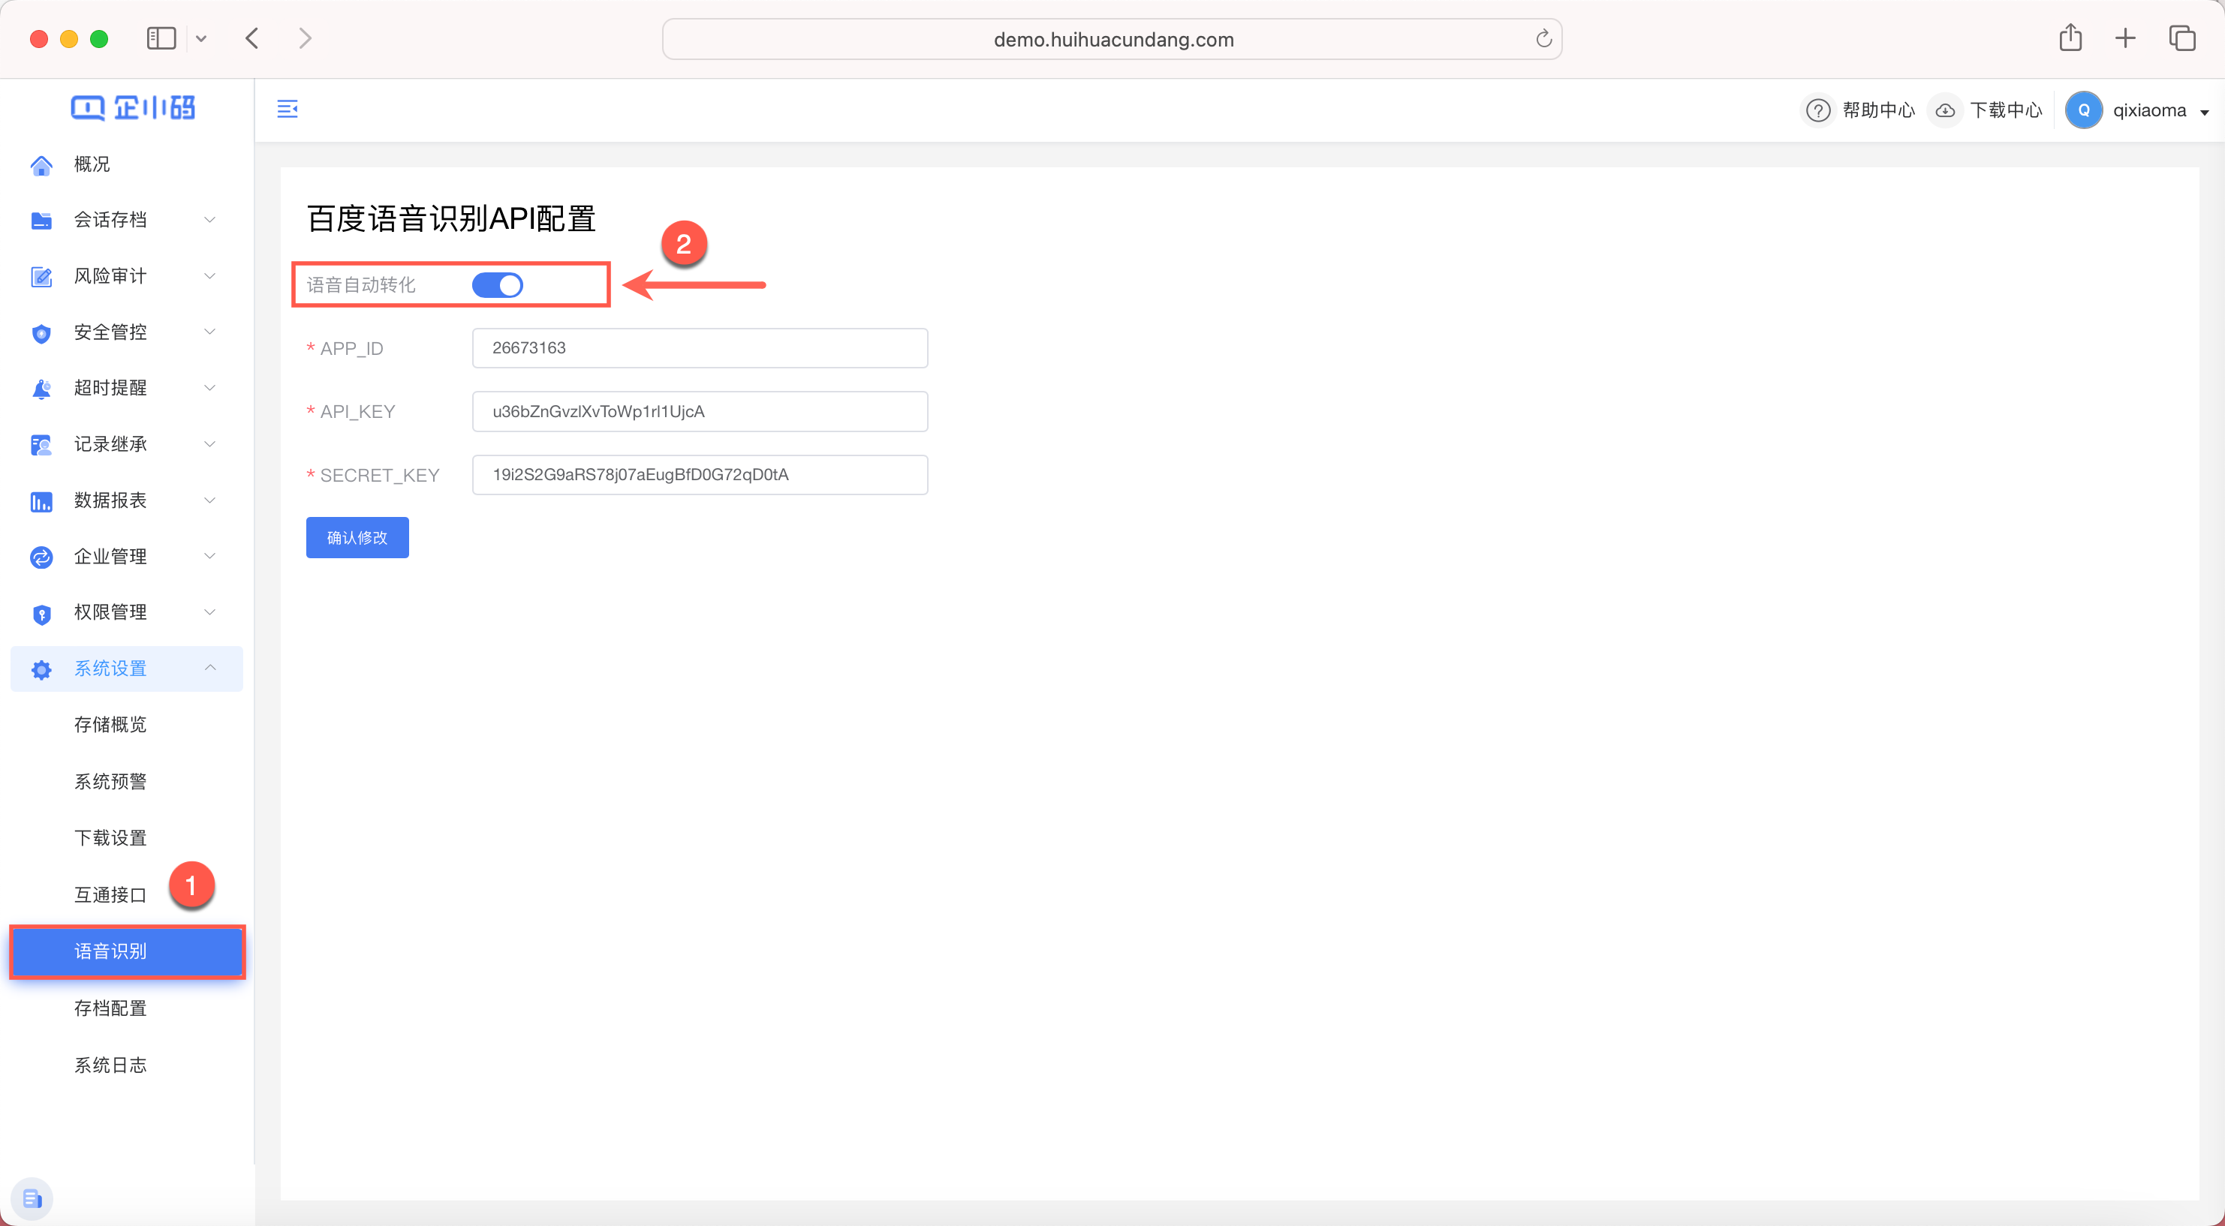Open Safari sidebar options dropdown arrow
The width and height of the screenshot is (2225, 1226).
point(201,38)
